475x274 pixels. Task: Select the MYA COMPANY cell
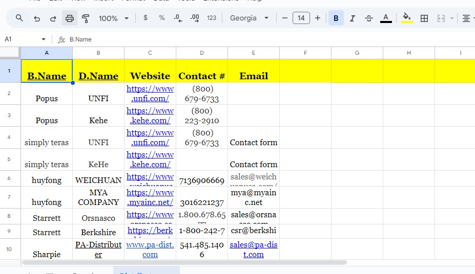[98, 197]
